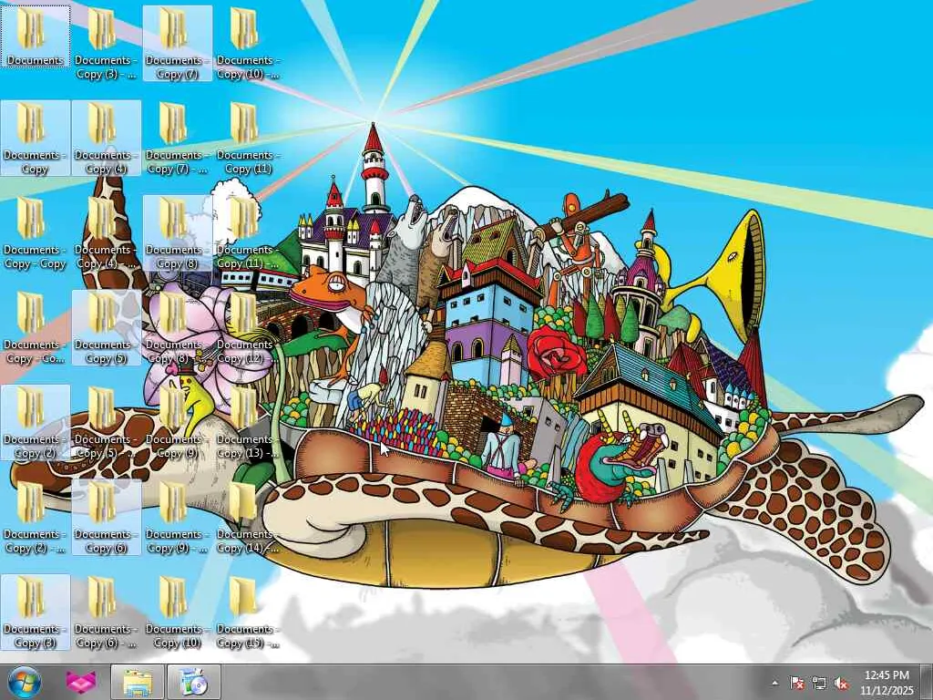Viewport: 933px width, 700px height.
Task: Select folder labeled "Documents - Copy (8) - ..."
Action: [x=178, y=327]
